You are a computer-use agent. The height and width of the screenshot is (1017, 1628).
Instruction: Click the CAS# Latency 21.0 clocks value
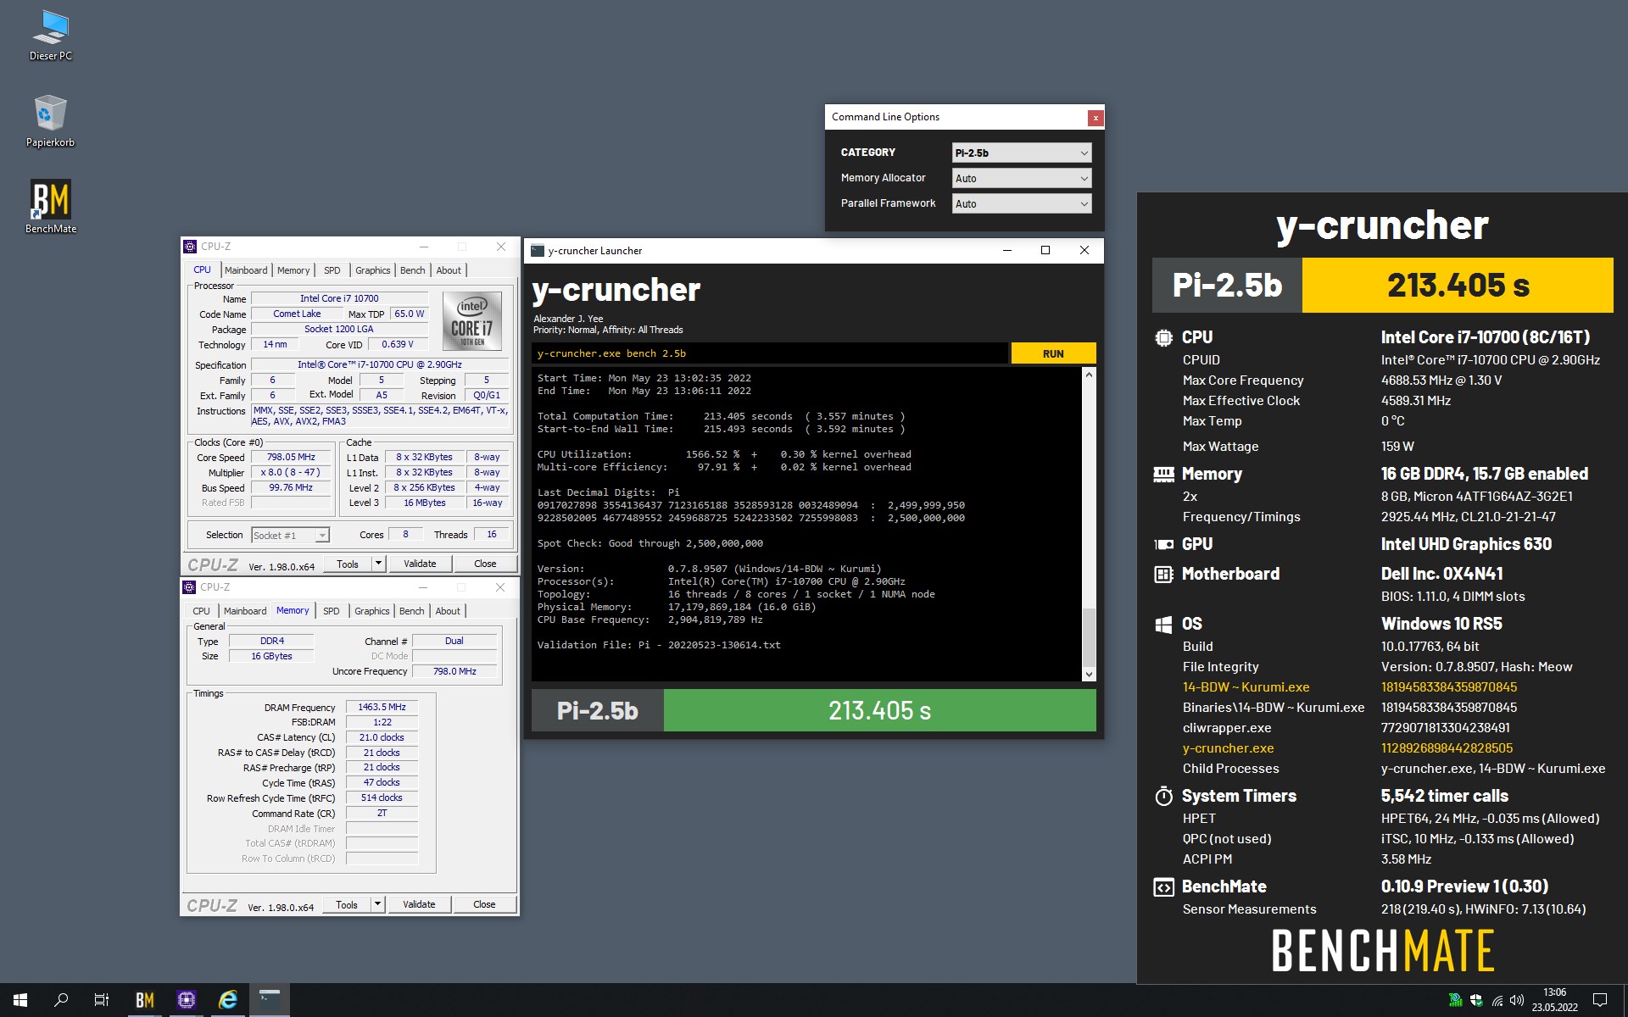tap(382, 737)
